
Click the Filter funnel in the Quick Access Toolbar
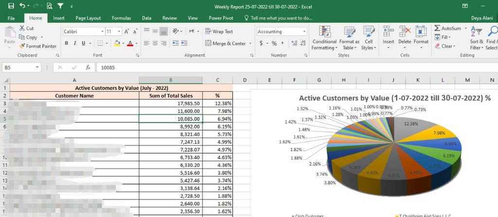point(60,6)
